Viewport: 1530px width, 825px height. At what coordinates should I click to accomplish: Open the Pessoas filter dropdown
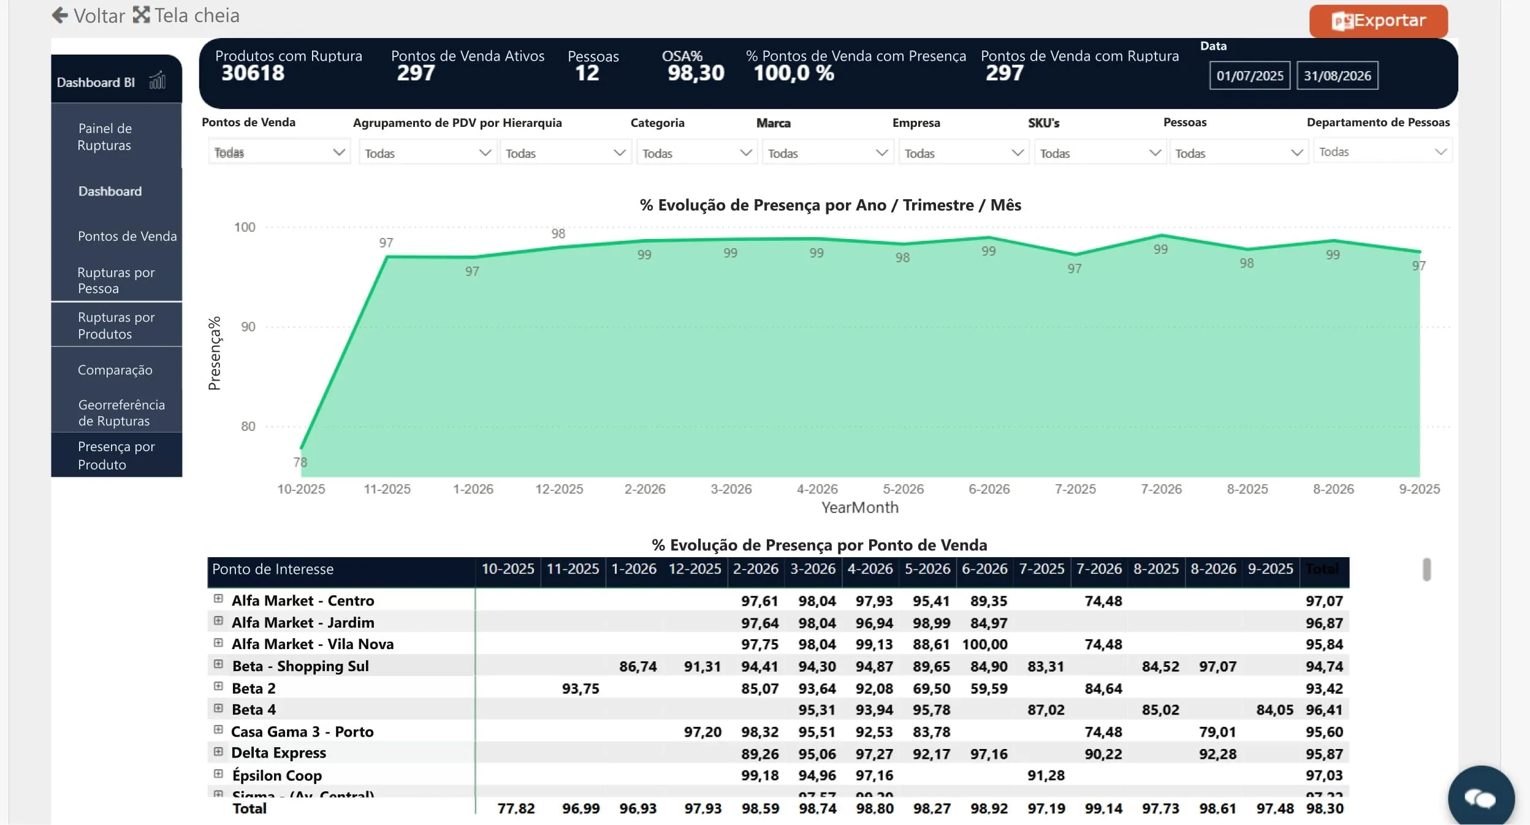point(1238,153)
